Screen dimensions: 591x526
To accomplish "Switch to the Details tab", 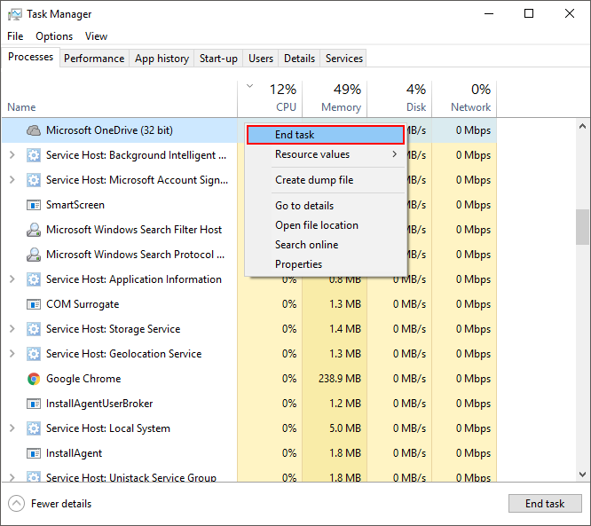I will click(299, 59).
